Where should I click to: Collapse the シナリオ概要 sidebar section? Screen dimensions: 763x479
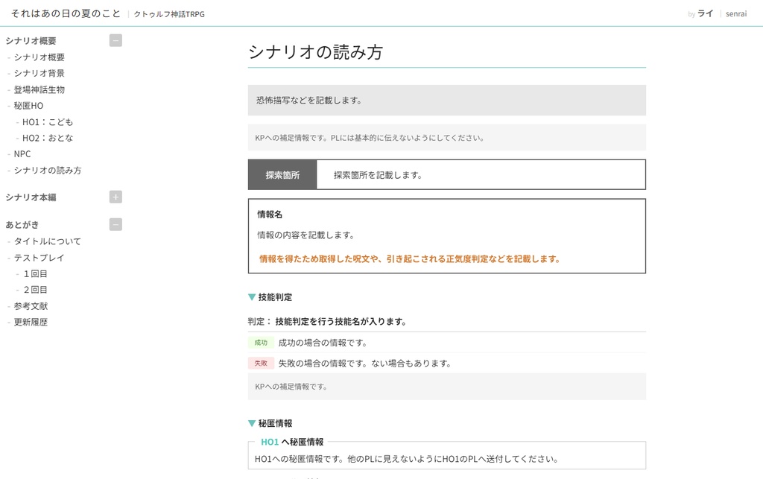115,41
